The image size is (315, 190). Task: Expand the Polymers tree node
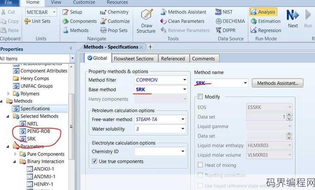click(8, 93)
